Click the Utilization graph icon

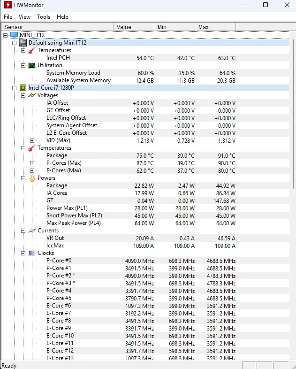point(31,65)
